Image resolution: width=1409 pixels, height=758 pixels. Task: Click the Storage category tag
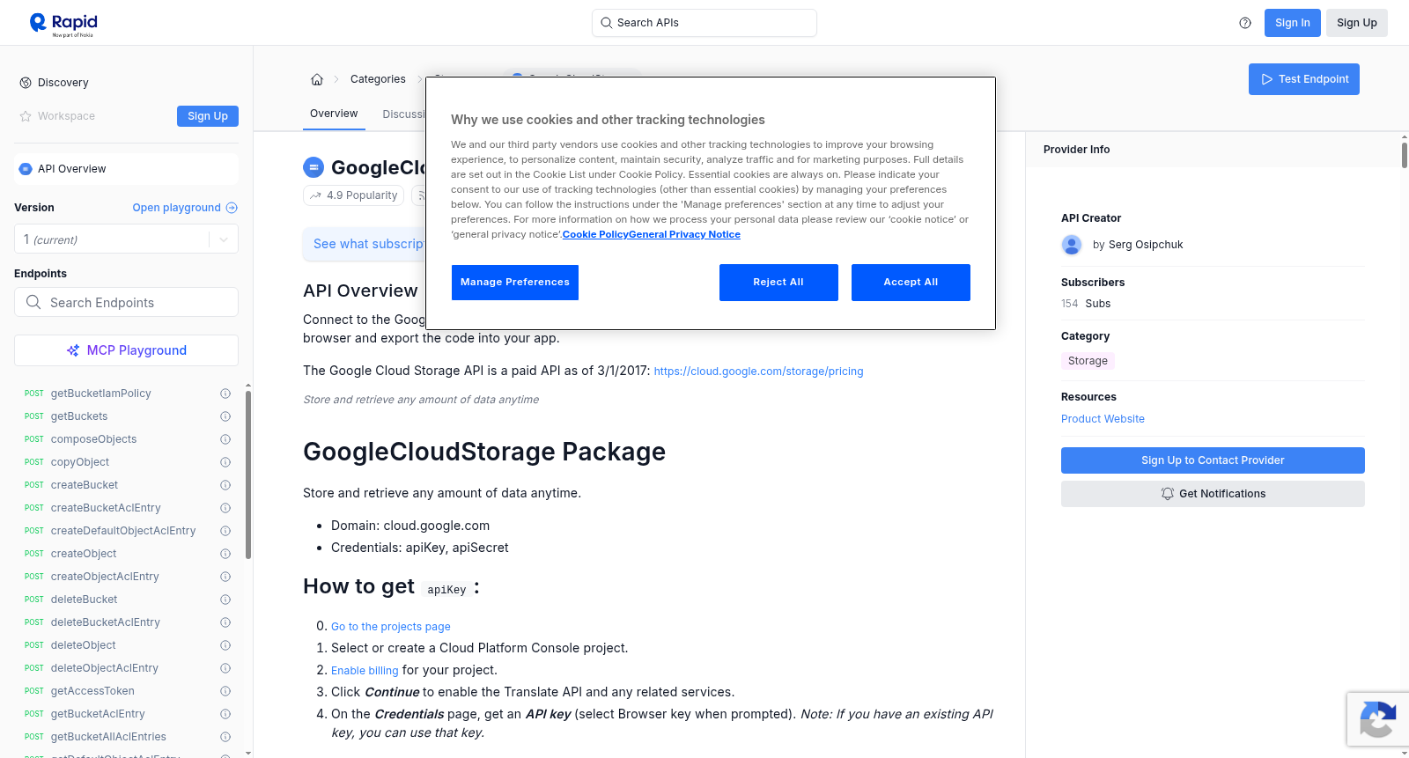point(1088,361)
